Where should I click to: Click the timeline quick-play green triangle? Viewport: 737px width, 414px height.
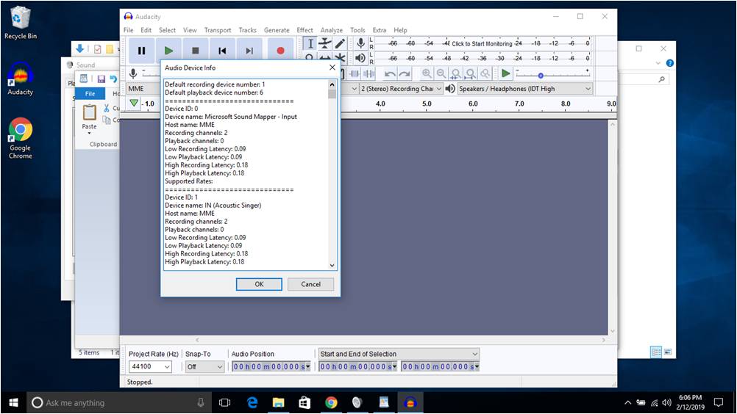pyautogui.click(x=134, y=103)
